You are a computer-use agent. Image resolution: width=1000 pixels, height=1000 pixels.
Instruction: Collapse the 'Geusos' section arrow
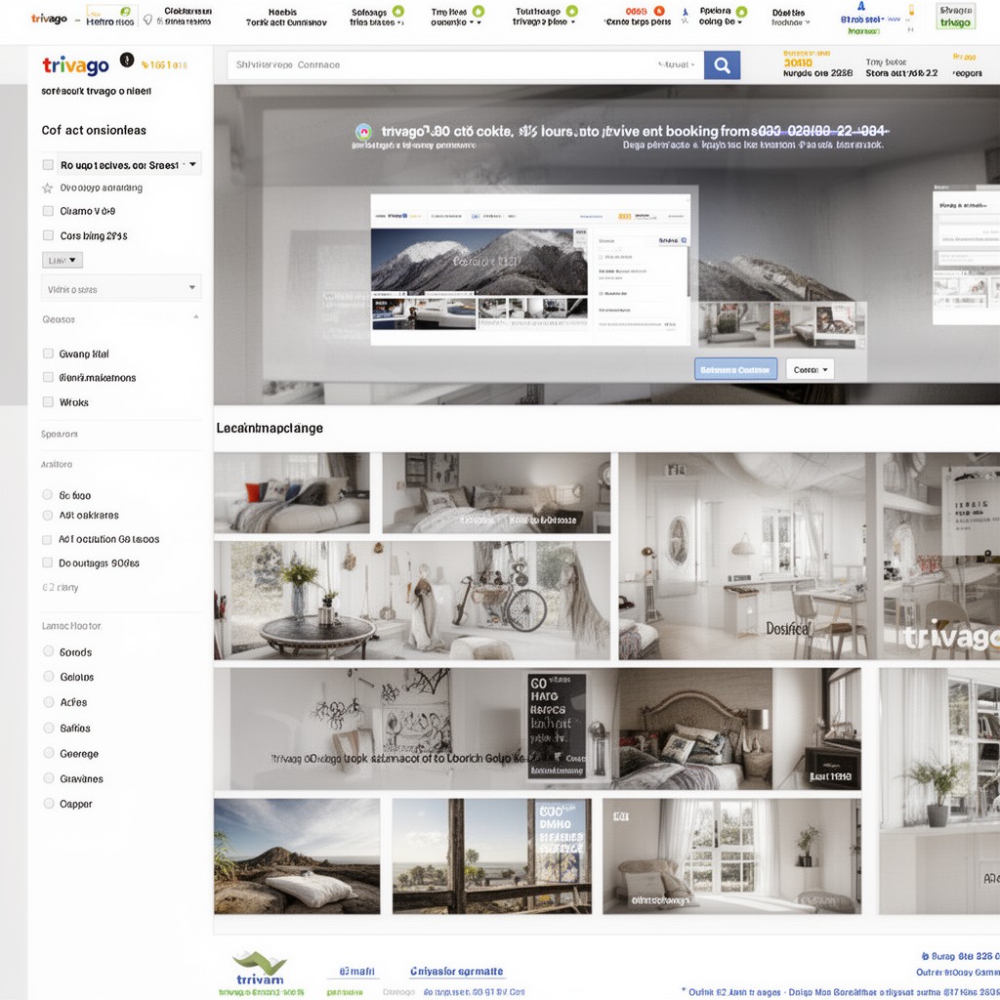(195, 317)
